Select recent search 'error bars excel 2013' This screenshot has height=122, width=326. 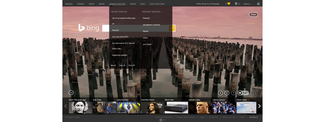point(120,37)
